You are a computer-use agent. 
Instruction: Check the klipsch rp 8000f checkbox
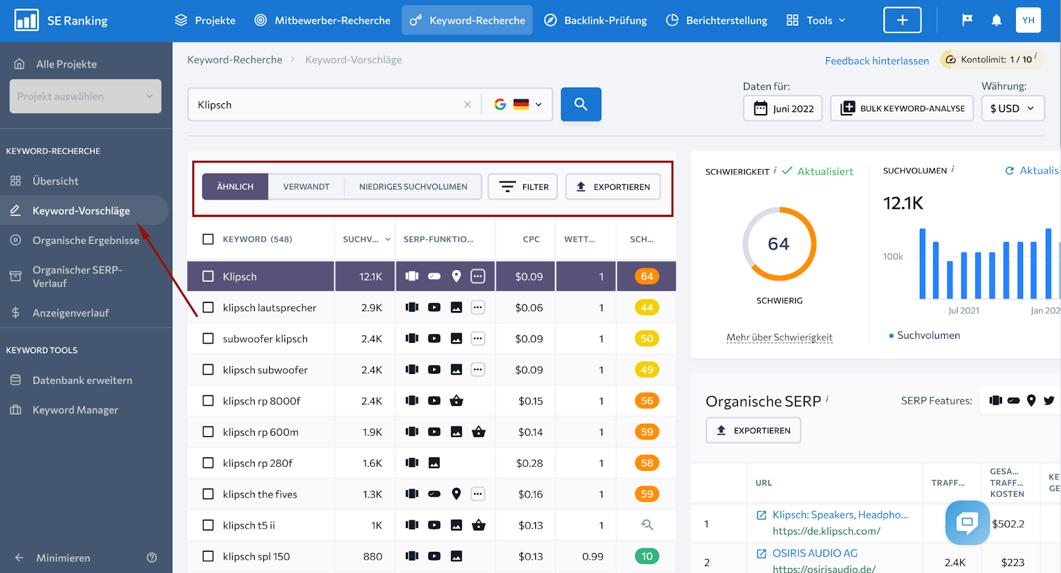(x=208, y=401)
